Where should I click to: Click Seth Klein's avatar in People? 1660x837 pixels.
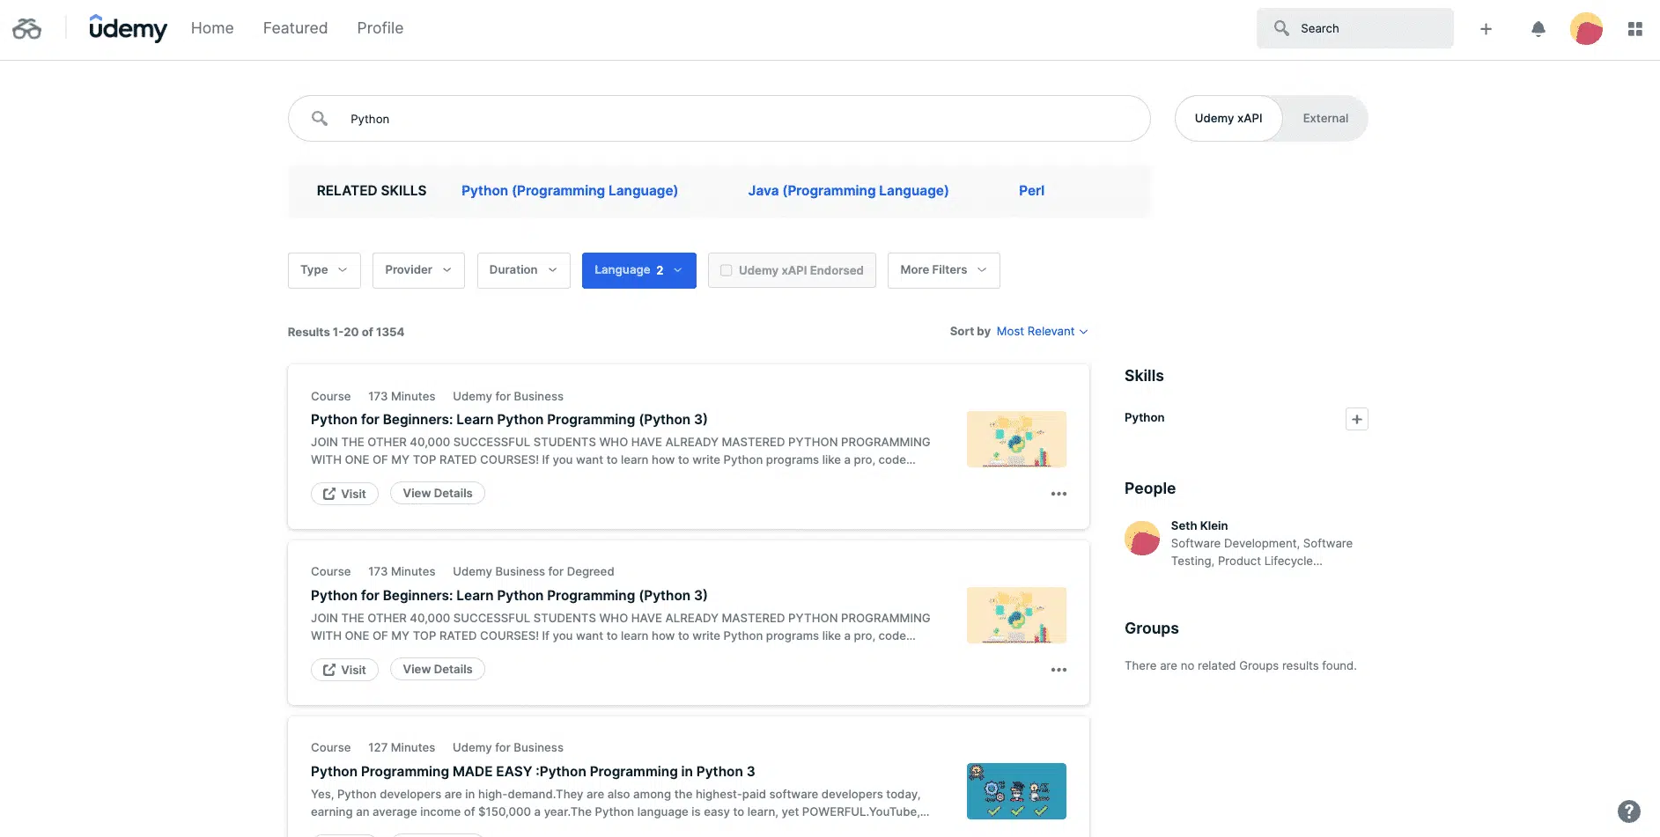pos(1142,539)
